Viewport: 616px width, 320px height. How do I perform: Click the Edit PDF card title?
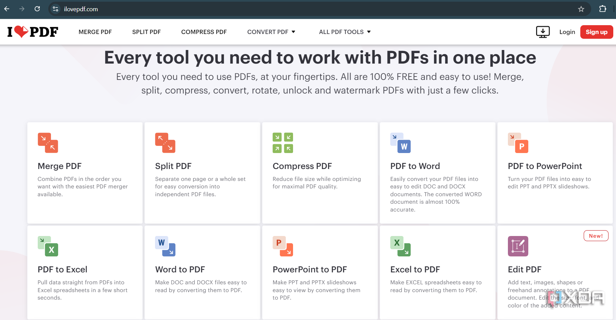click(525, 269)
